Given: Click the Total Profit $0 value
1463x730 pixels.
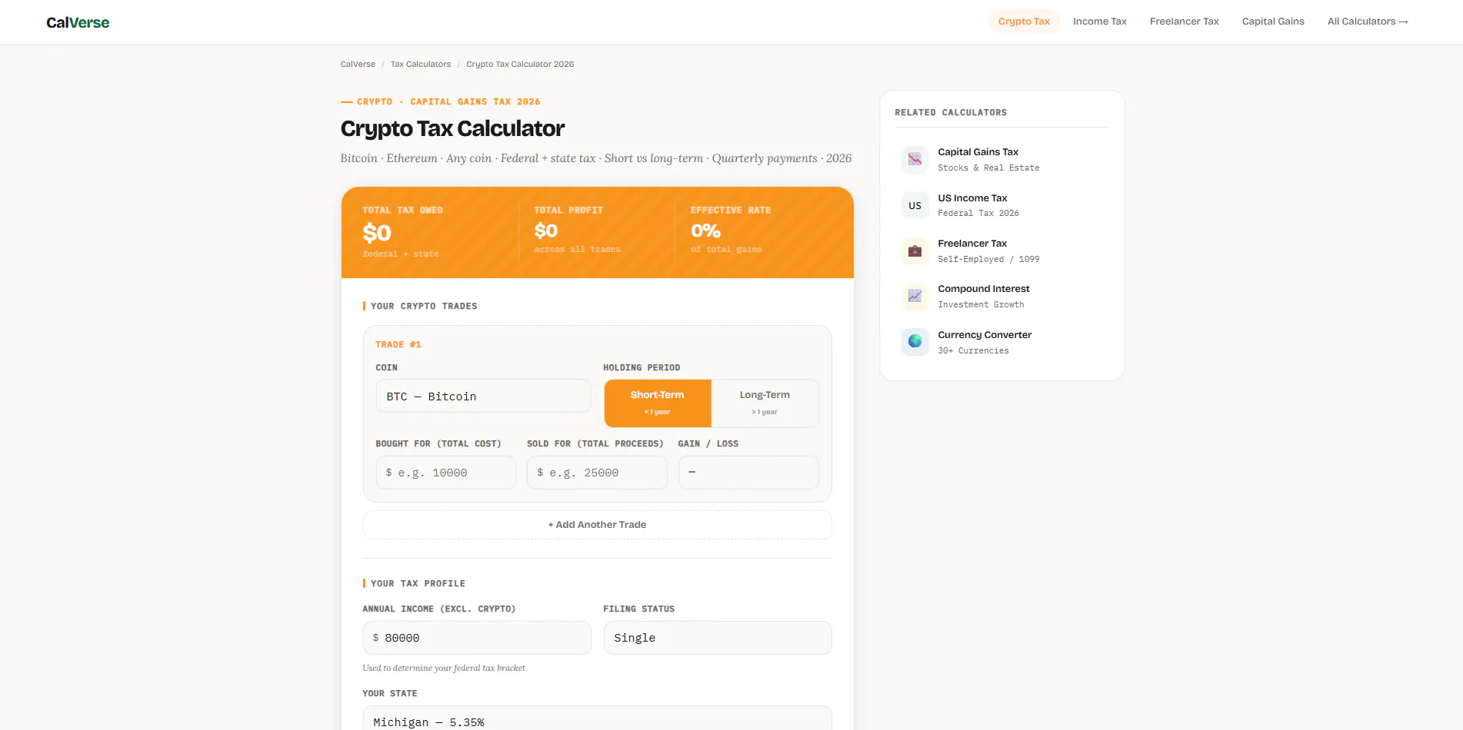Looking at the screenshot, I should (546, 231).
